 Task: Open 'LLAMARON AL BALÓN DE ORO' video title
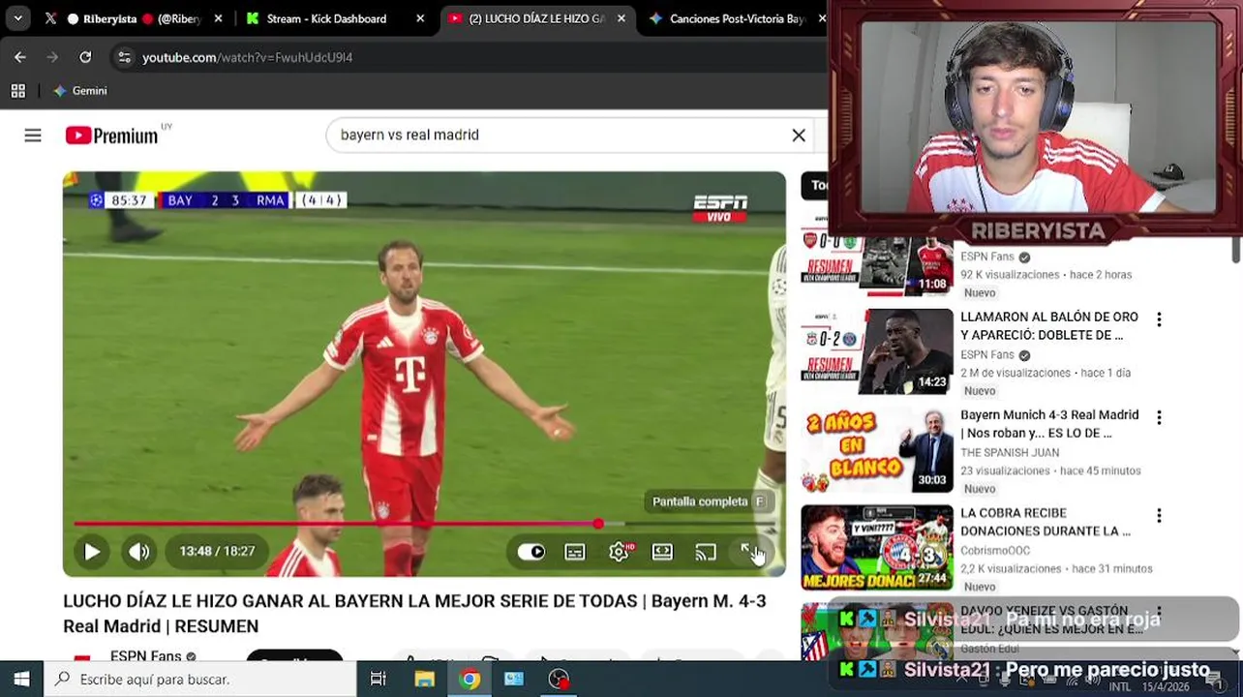coord(1049,326)
